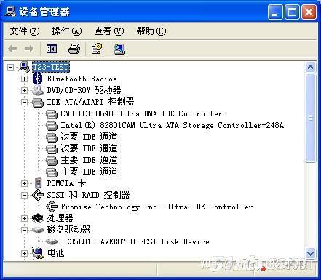This screenshot has width=321, height=280.
Task: Click the DVD/CD-ROM drive icon
Action: [x=37, y=90]
